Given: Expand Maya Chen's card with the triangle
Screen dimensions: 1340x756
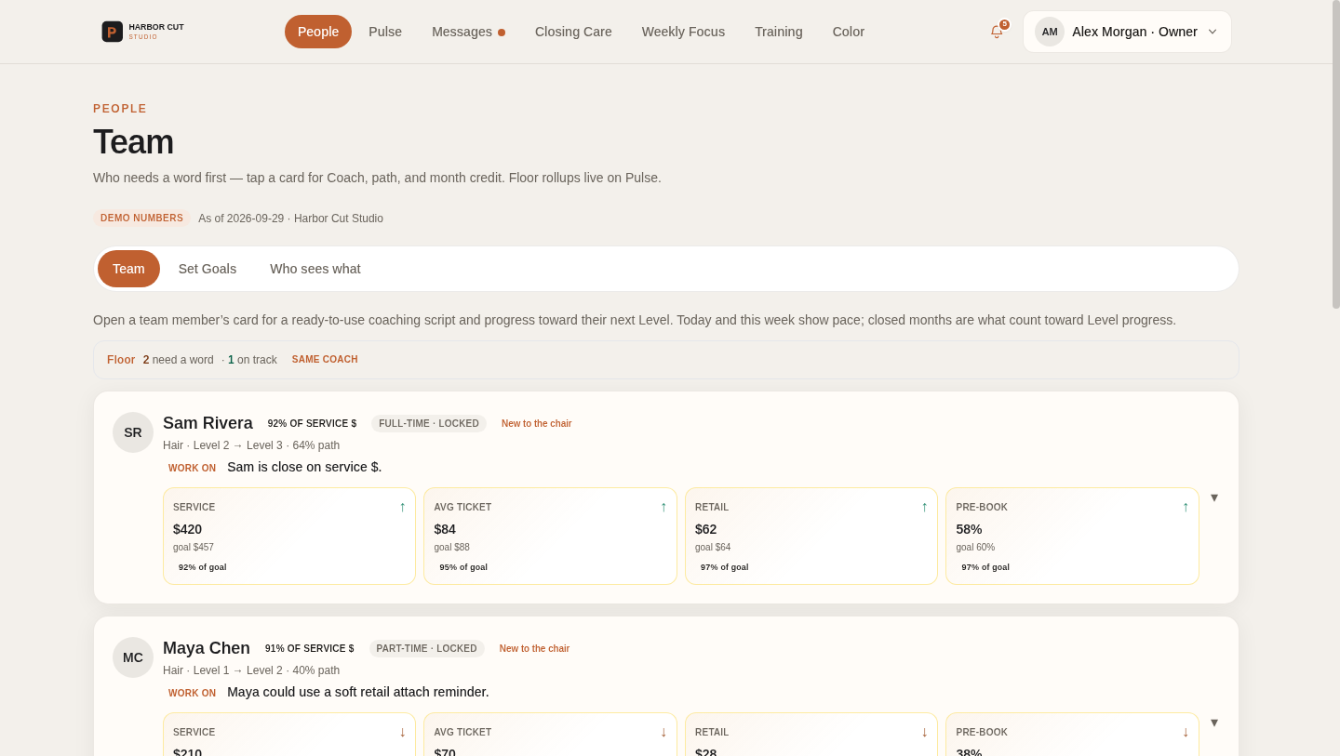Looking at the screenshot, I should [1214, 723].
